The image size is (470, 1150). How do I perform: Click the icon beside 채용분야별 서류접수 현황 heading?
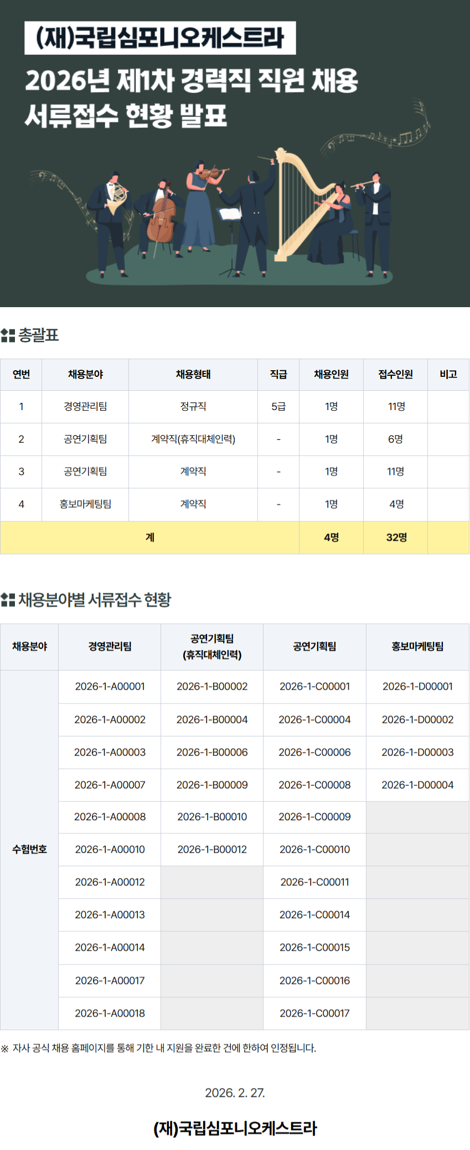pyautogui.click(x=8, y=600)
